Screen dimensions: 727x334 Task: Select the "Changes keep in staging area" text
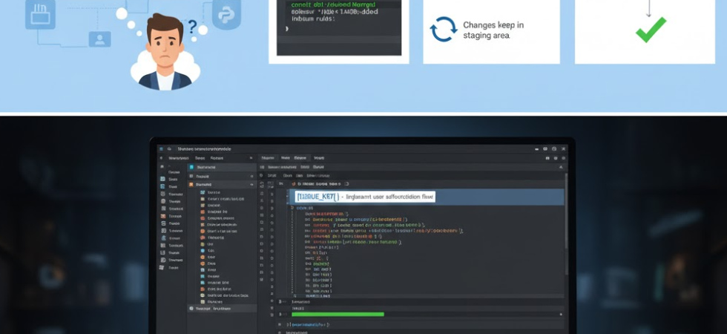coord(493,30)
